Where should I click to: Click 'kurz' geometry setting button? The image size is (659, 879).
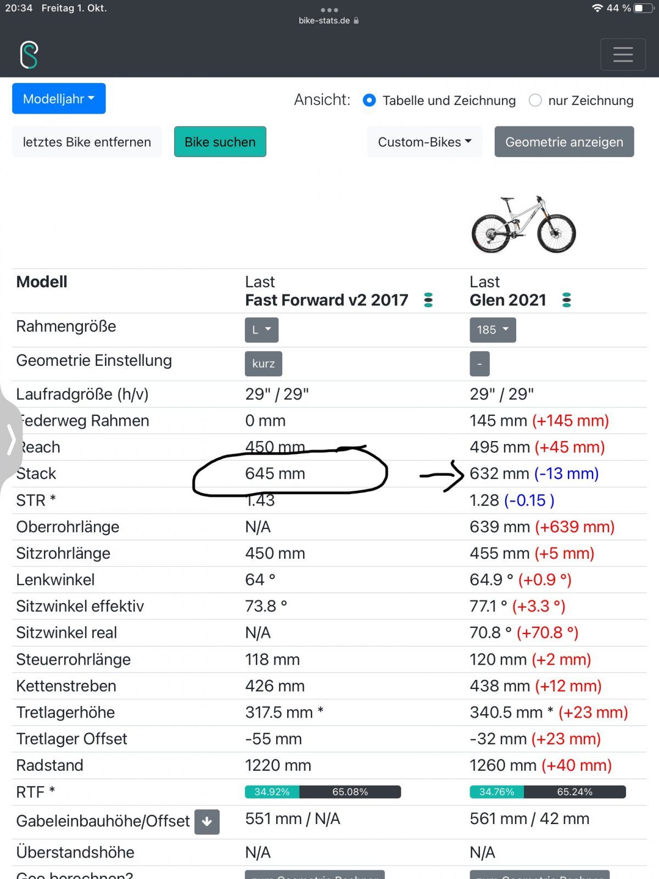[x=263, y=364]
